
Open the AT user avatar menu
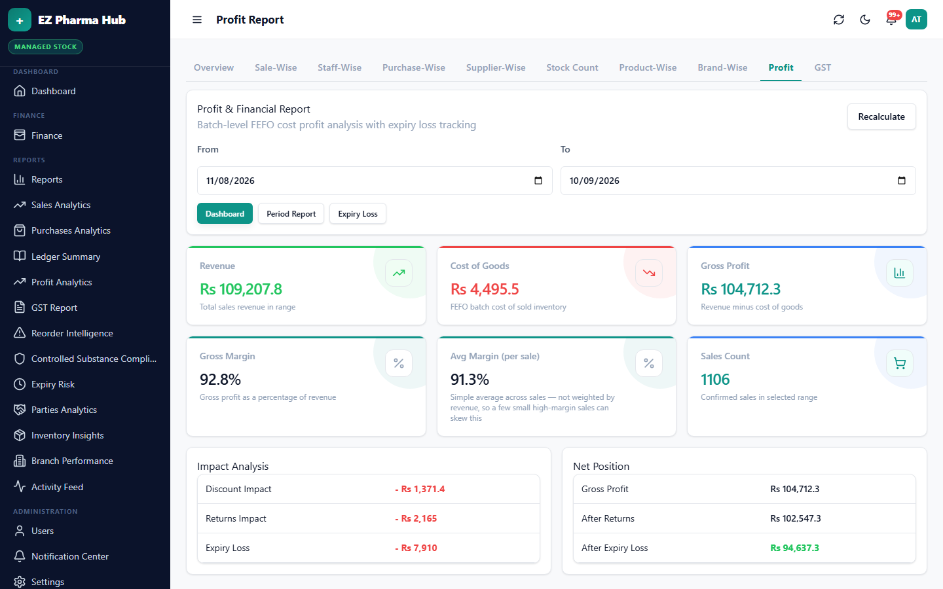pos(916,20)
